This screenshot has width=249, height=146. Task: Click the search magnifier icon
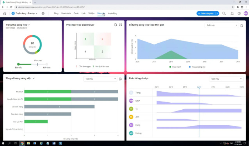coord(224,14)
